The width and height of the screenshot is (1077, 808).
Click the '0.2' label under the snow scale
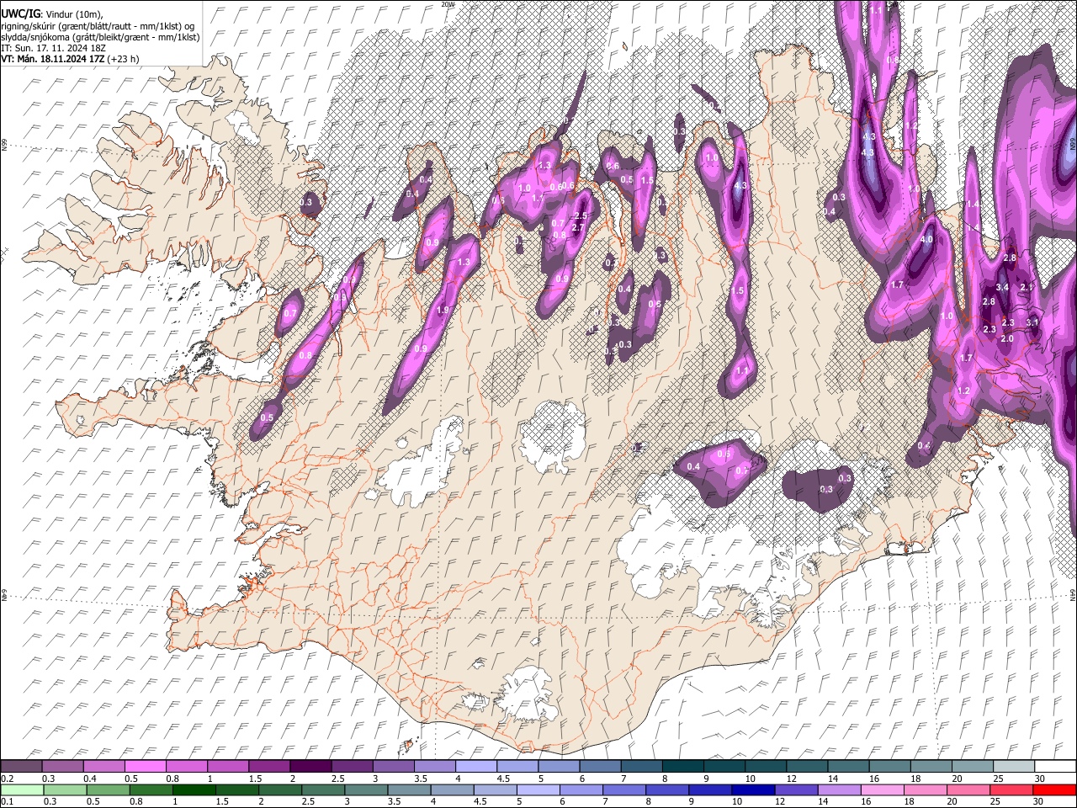coord(7,779)
